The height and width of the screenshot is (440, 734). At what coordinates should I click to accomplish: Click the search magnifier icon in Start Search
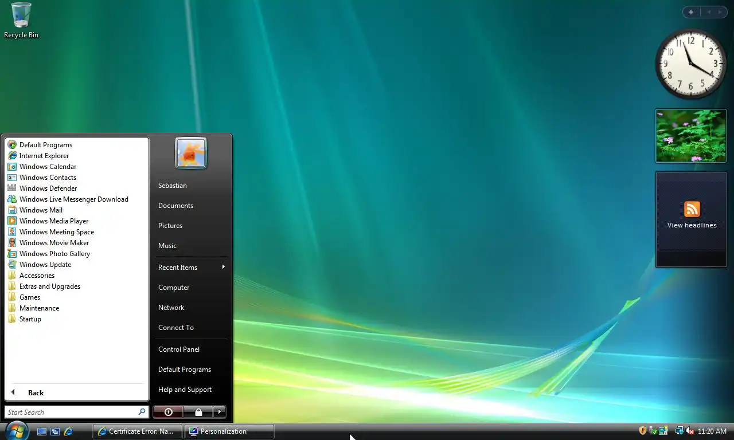(142, 412)
